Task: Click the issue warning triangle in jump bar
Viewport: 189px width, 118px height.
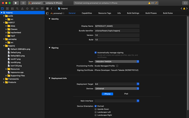Action: [184, 9]
